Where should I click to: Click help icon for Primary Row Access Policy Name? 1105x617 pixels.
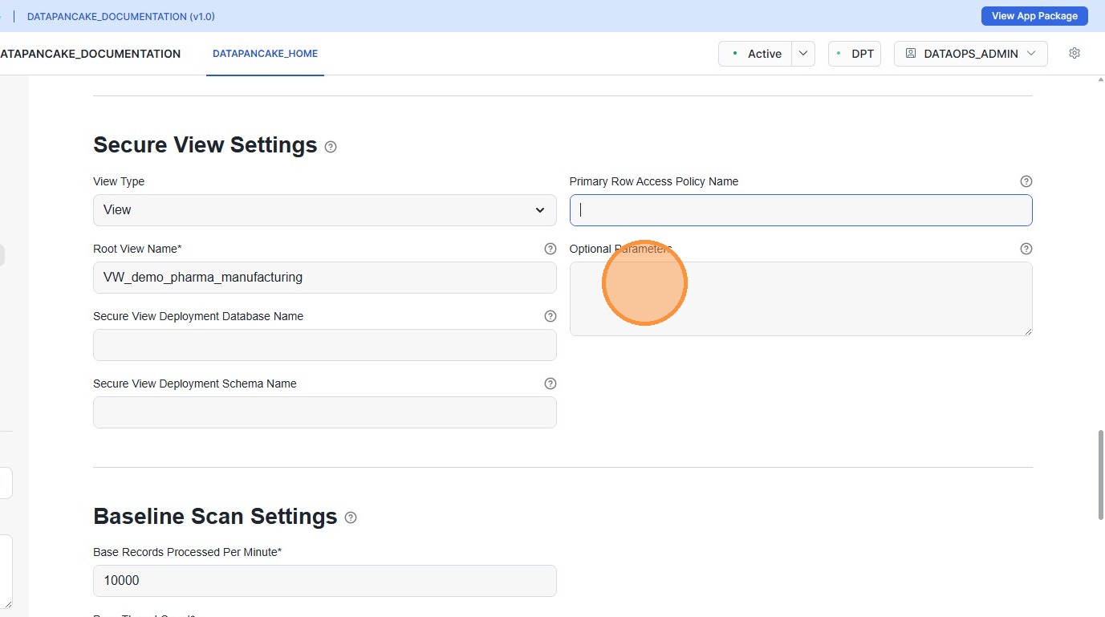coord(1026,181)
